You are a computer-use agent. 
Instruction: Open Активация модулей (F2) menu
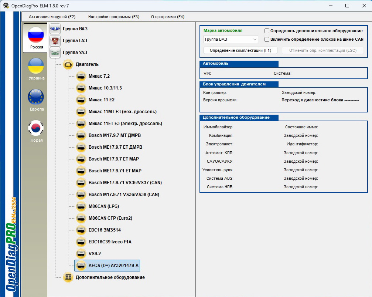(x=52, y=17)
